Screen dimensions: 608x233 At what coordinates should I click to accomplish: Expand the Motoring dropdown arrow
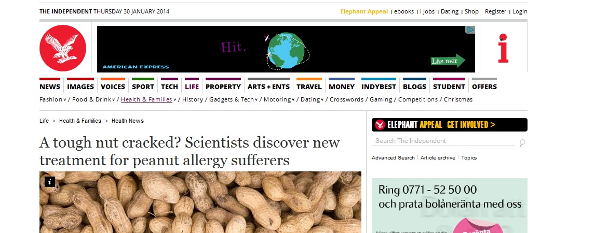[293, 100]
